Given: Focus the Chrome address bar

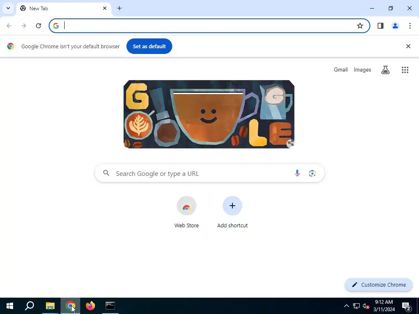Looking at the screenshot, I should (209, 26).
